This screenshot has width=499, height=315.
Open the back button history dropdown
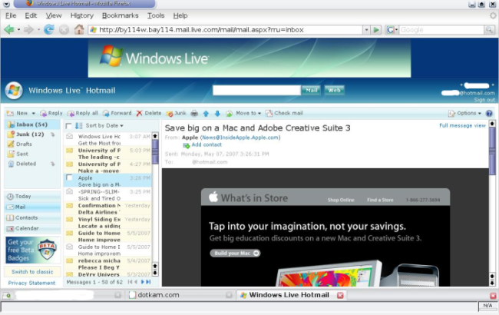[x=18, y=30]
